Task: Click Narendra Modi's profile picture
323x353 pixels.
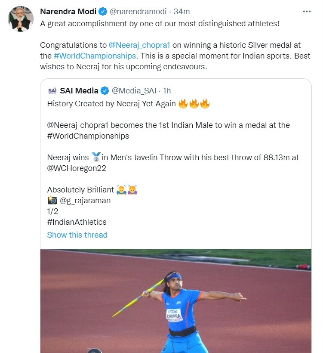Action: coord(21,19)
